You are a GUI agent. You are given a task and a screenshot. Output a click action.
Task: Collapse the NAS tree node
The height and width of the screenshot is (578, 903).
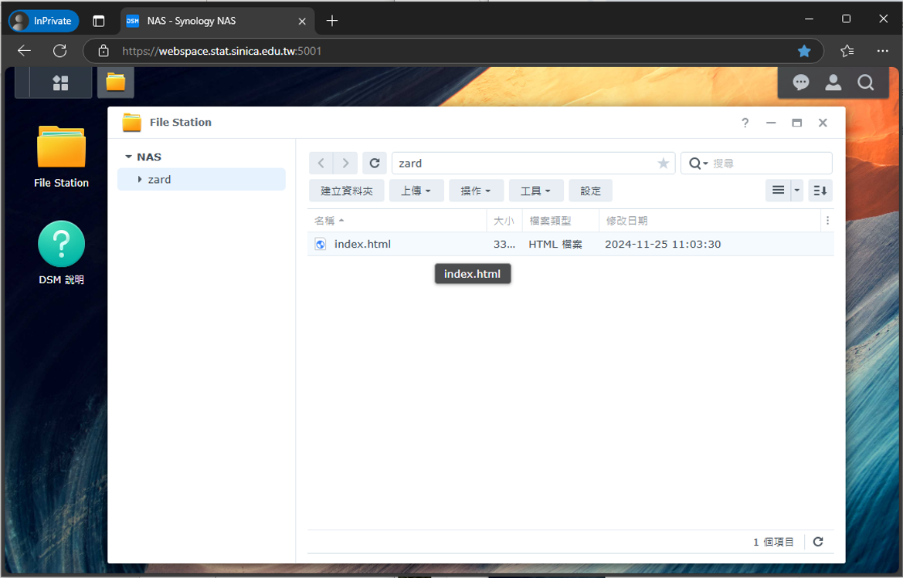pos(128,157)
